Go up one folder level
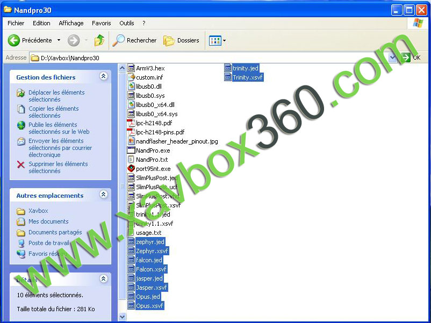The image size is (431, 323). click(99, 40)
